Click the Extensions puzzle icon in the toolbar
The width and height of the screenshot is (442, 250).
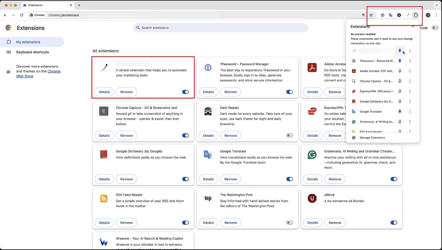point(416,15)
